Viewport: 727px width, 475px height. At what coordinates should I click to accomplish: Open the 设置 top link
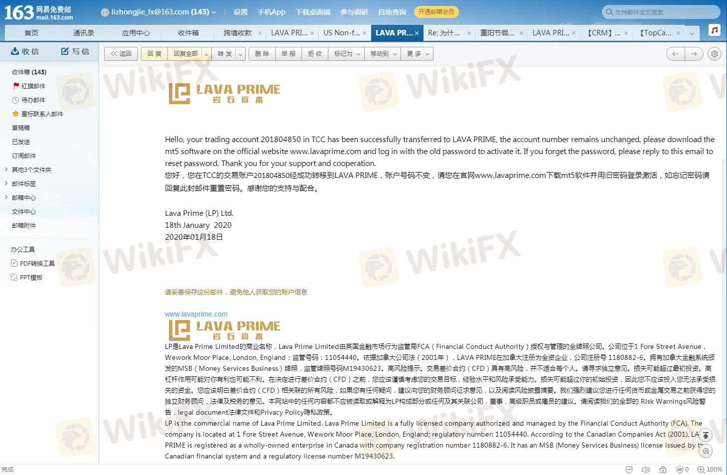241,12
